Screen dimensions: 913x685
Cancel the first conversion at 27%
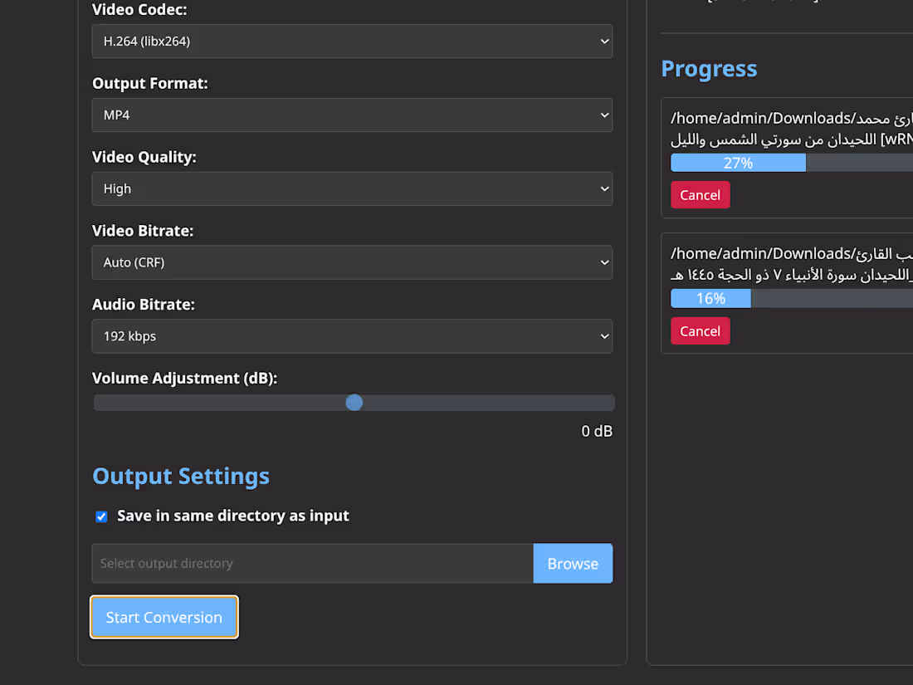(x=700, y=194)
